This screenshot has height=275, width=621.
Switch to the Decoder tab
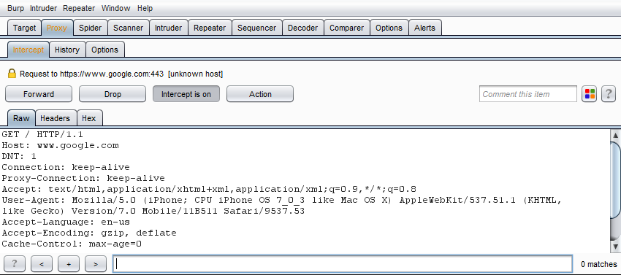303,28
